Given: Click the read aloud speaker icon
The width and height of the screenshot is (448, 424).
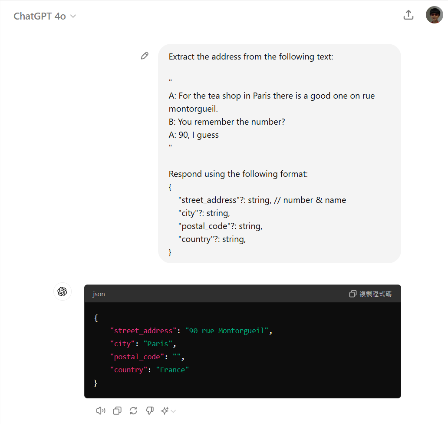Looking at the screenshot, I should tap(101, 411).
